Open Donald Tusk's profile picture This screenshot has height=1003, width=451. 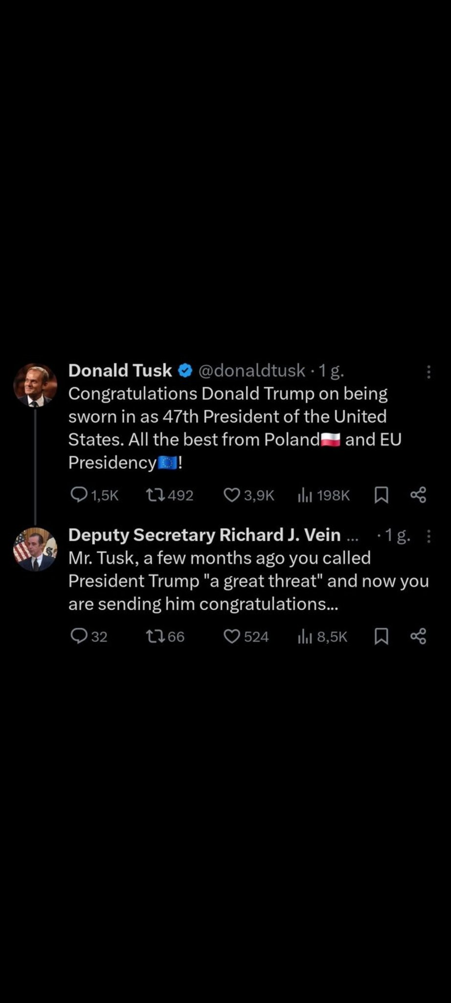tap(35, 385)
